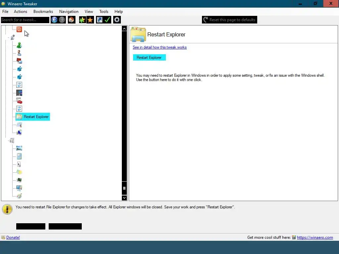Focus the 'Search for a tweak' field
This screenshot has height=254, width=339.
(25, 20)
